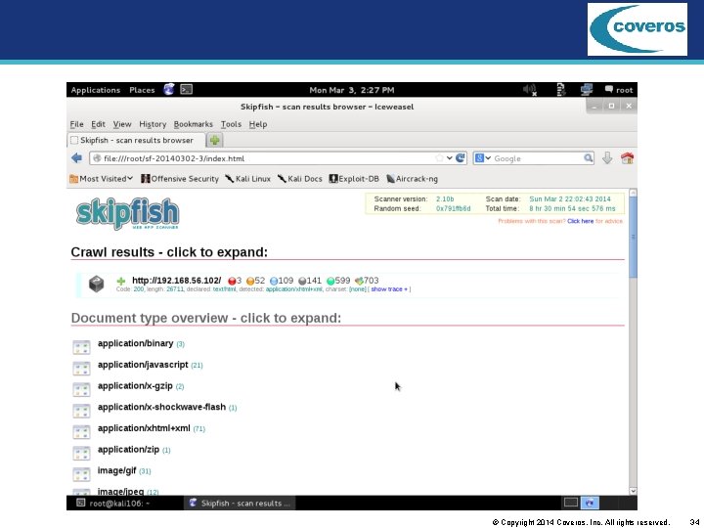Click the clock Mon Mar 3, 2:27 PM
Viewport: 704px width, 528px height.
(x=352, y=90)
